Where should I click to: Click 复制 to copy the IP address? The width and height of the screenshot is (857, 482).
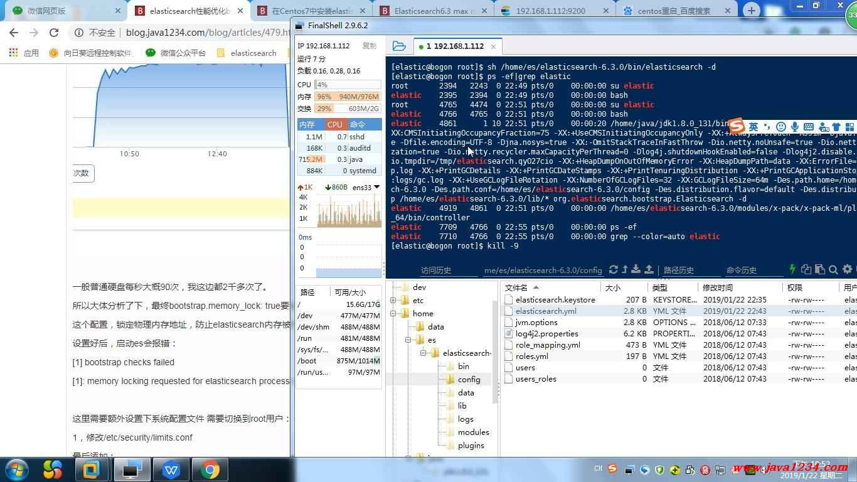click(x=370, y=46)
